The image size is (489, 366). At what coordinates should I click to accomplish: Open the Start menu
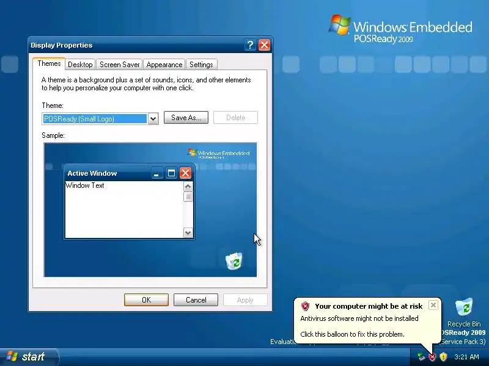(29, 357)
